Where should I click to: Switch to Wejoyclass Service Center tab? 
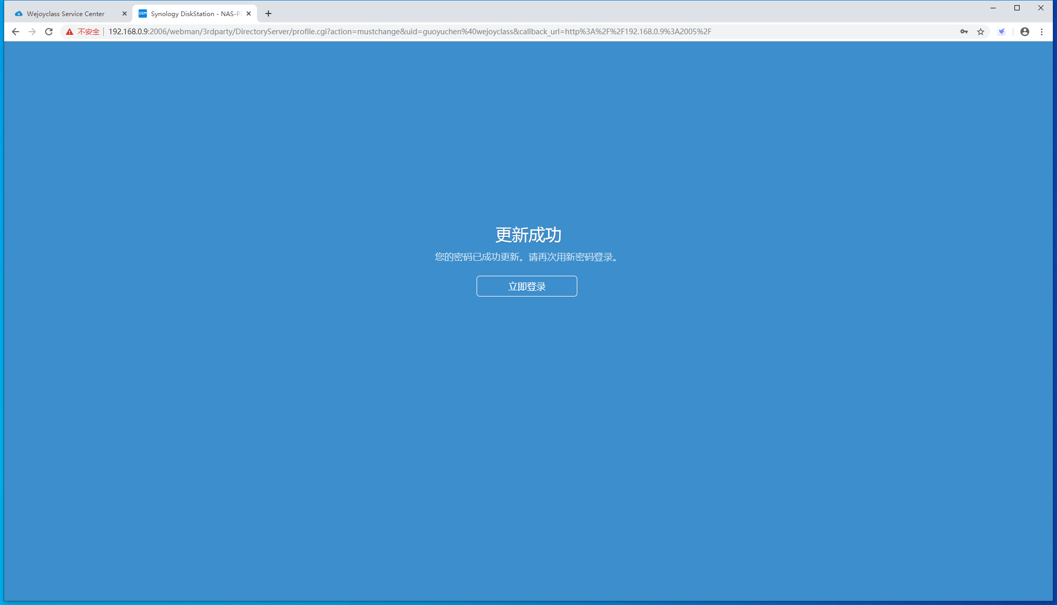point(65,14)
